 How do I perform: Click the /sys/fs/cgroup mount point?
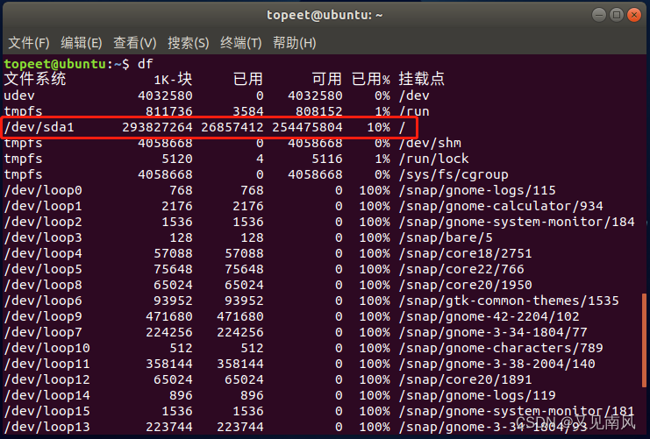click(454, 174)
